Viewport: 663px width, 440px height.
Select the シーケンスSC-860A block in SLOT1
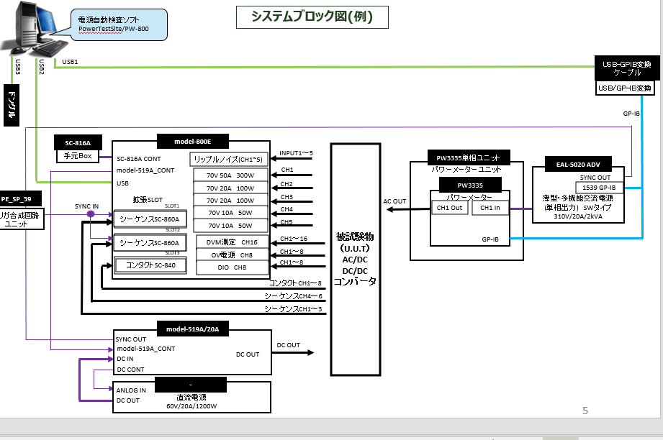point(149,219)
